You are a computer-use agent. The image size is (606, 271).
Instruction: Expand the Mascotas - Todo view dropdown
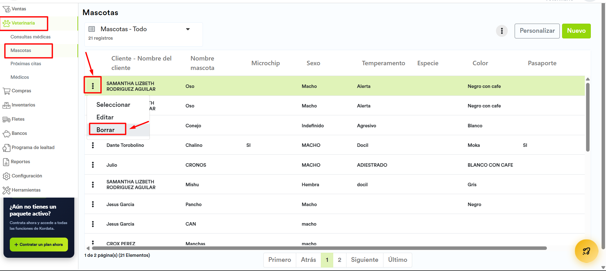(x=188, y=29)
